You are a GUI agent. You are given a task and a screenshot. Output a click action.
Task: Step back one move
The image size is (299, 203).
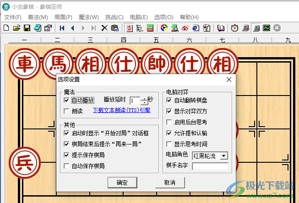coord(72,28)
